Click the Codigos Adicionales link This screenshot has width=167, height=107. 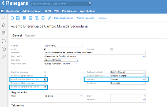[x=63, y=18]
